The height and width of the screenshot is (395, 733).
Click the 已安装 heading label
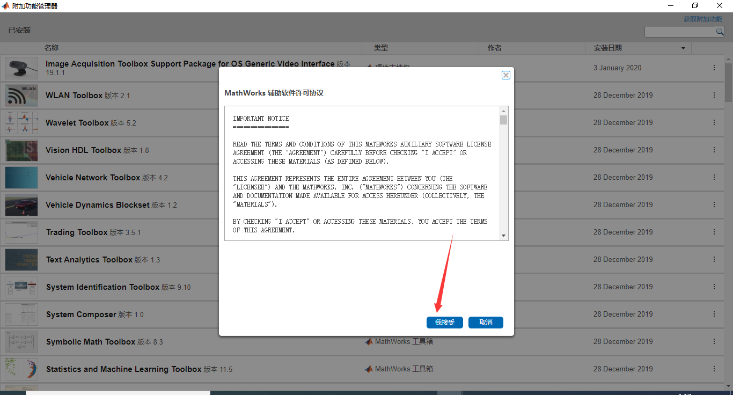coord(19,30)
